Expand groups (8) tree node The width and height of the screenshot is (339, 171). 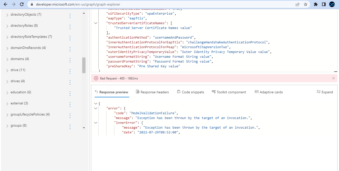(7, 126)
